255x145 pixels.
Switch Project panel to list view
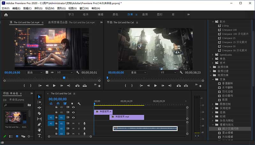(x=11, y=136)
